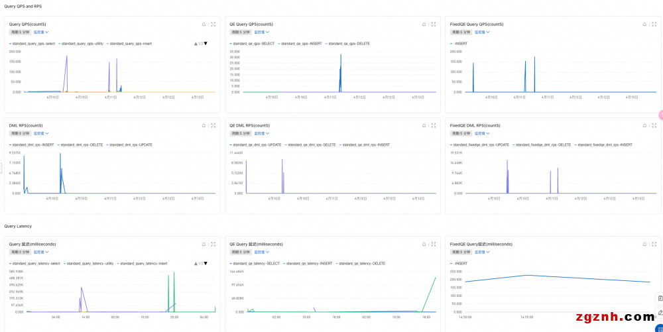
Task: Go to next legend page in Query latency chart
Action: point(206,263)
